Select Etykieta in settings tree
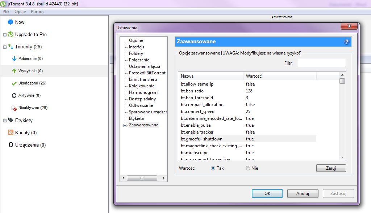 (x=136, y=118)
